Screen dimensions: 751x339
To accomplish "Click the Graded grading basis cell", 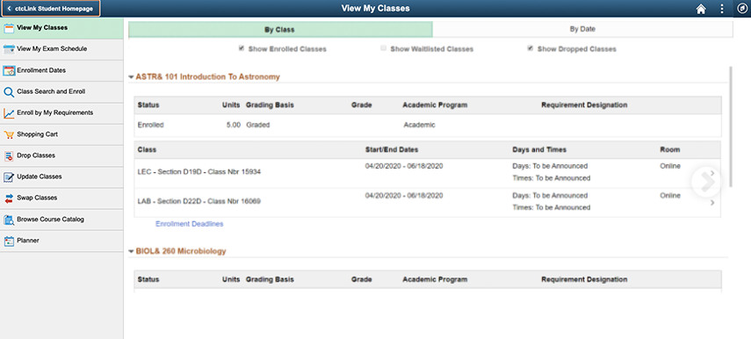I will 257,125.
